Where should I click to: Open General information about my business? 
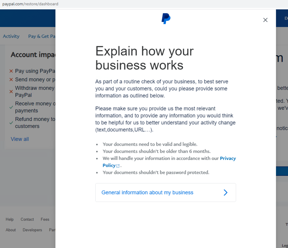tap(165, 193)
